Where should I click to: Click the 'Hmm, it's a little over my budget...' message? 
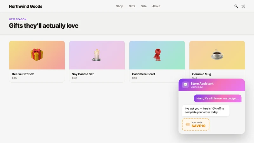(217, 99)
